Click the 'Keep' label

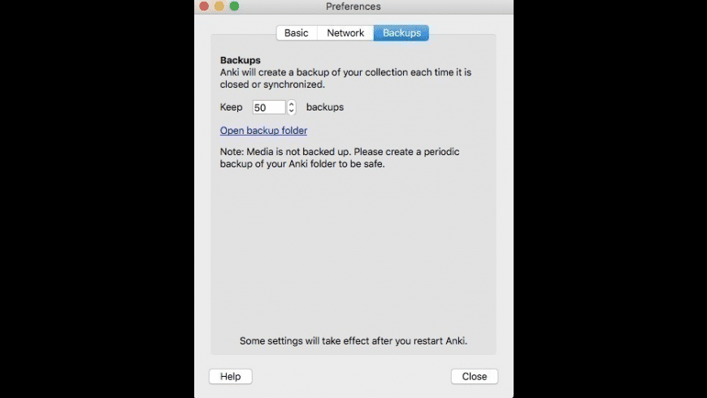(x=231, y=107)
